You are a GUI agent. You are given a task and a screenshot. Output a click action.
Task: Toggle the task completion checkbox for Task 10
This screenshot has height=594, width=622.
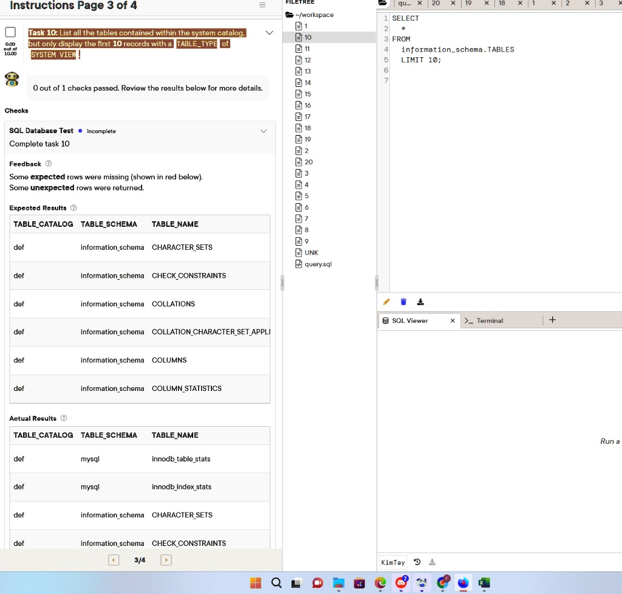[10, 32]
